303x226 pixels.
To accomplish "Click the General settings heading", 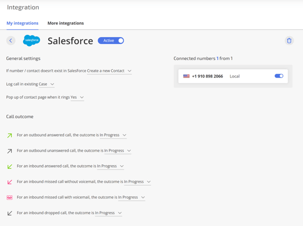I will (x=23, y=58).
